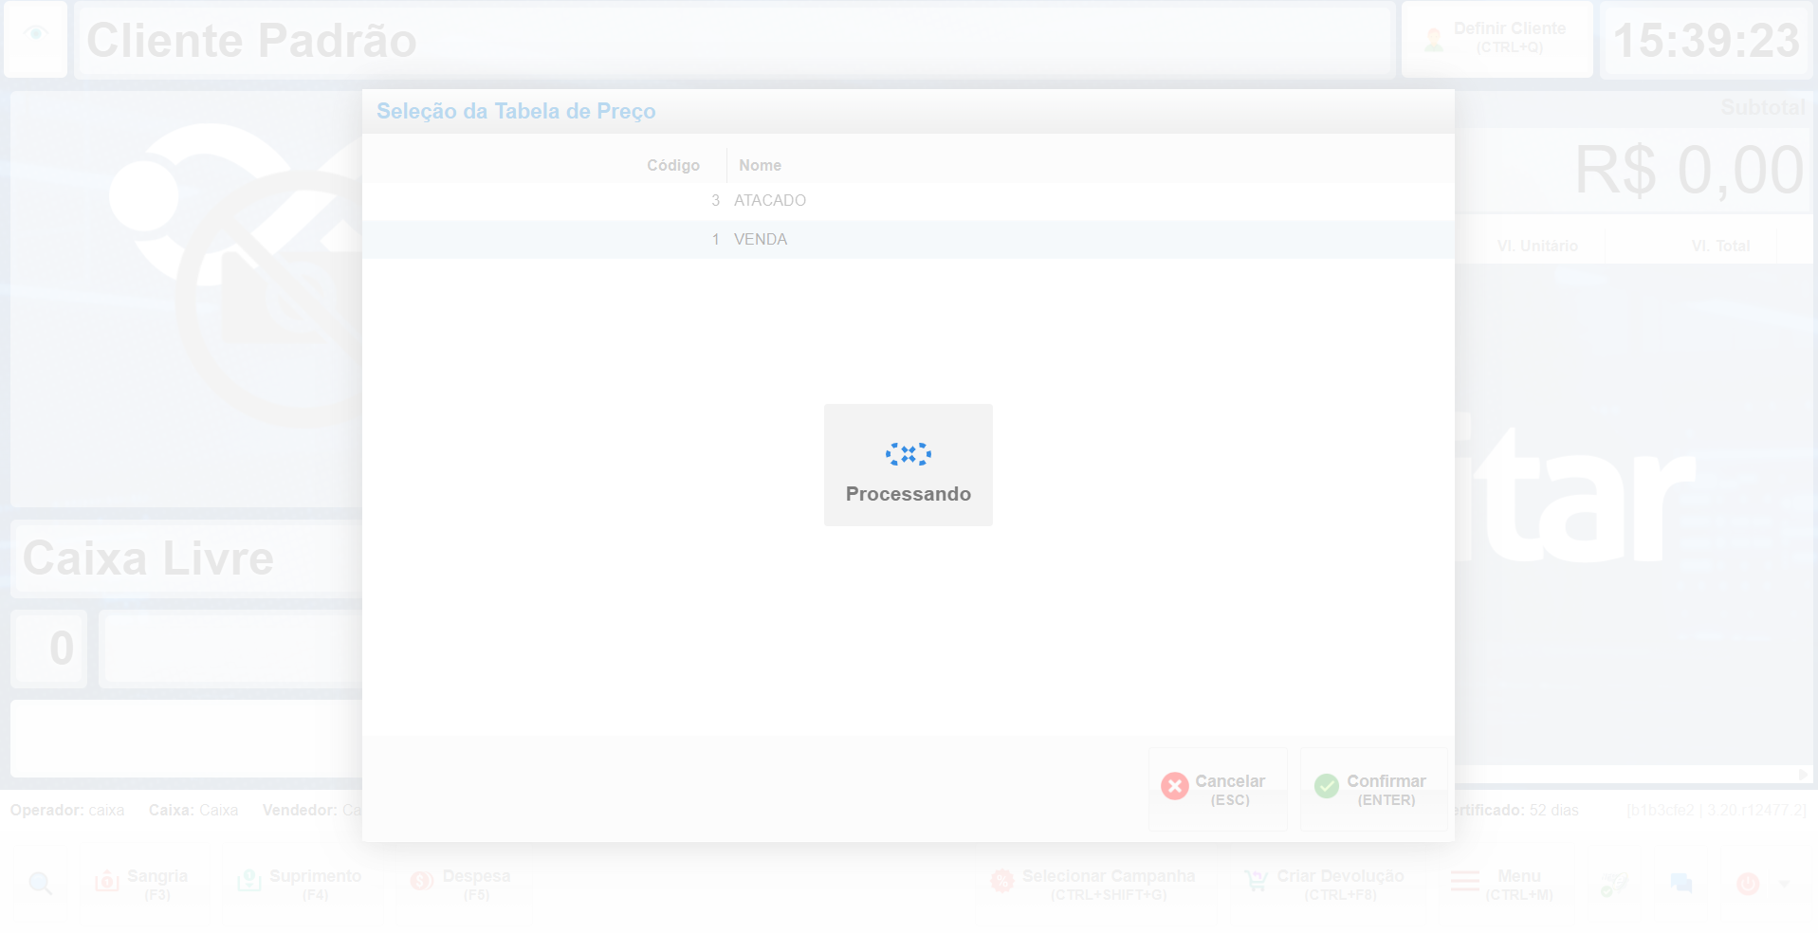The height and width of the screenshot is (933, 1818).
Task: Click the connection plug status icon
Action: coord(1613,884)
